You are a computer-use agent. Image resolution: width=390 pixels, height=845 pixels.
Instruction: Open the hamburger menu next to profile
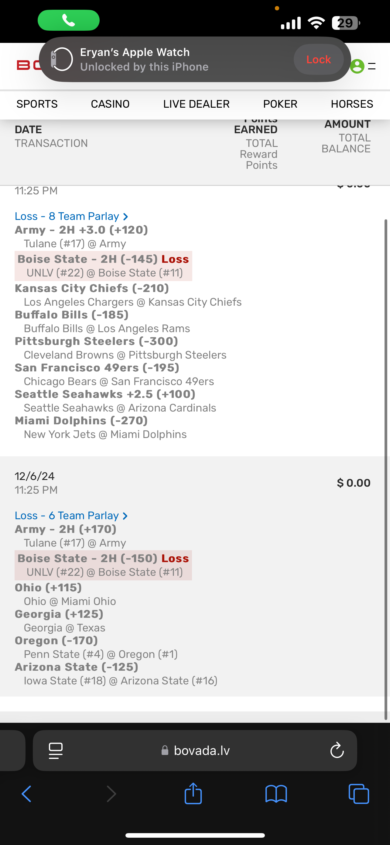pos(372,66)
